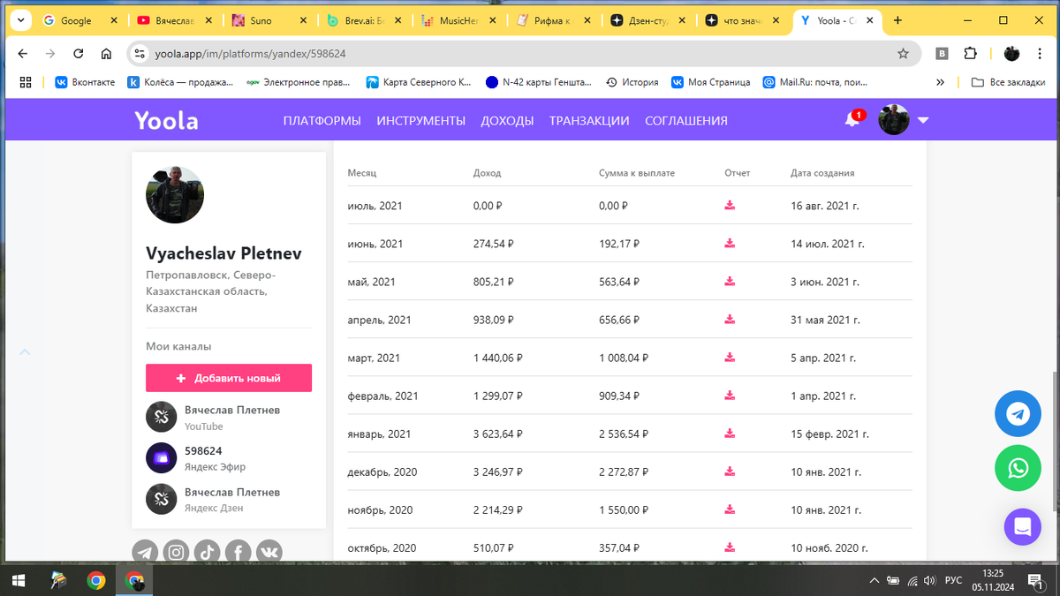The height and width of the screenshot is (596, 1060).
Task: Open Chrome from the taskbar
Action: click(x=96, y=580)
